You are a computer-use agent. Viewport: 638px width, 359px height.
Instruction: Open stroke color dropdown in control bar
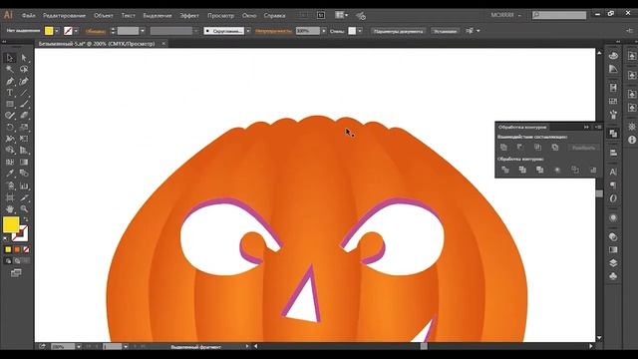tap(76, 31)
